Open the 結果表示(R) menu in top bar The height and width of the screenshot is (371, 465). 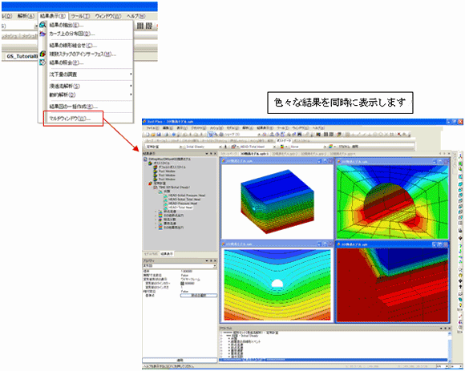pos(53,16)
